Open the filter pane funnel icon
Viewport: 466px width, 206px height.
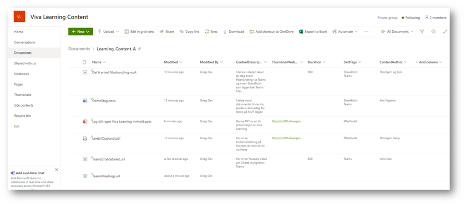coord(422,31)
